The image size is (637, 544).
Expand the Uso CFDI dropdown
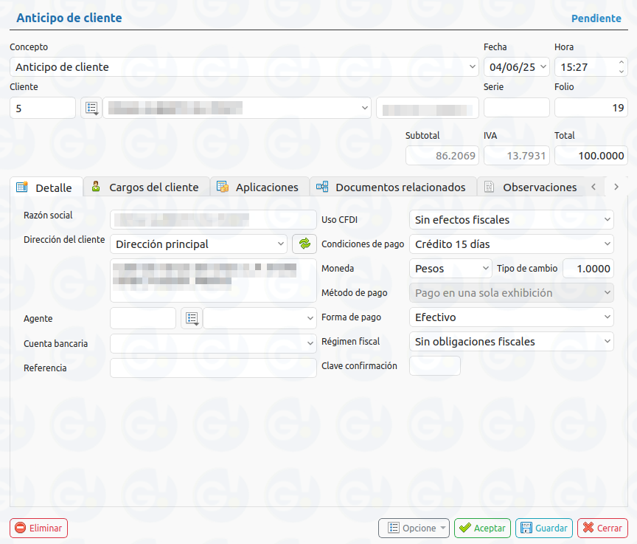(607, 219)
